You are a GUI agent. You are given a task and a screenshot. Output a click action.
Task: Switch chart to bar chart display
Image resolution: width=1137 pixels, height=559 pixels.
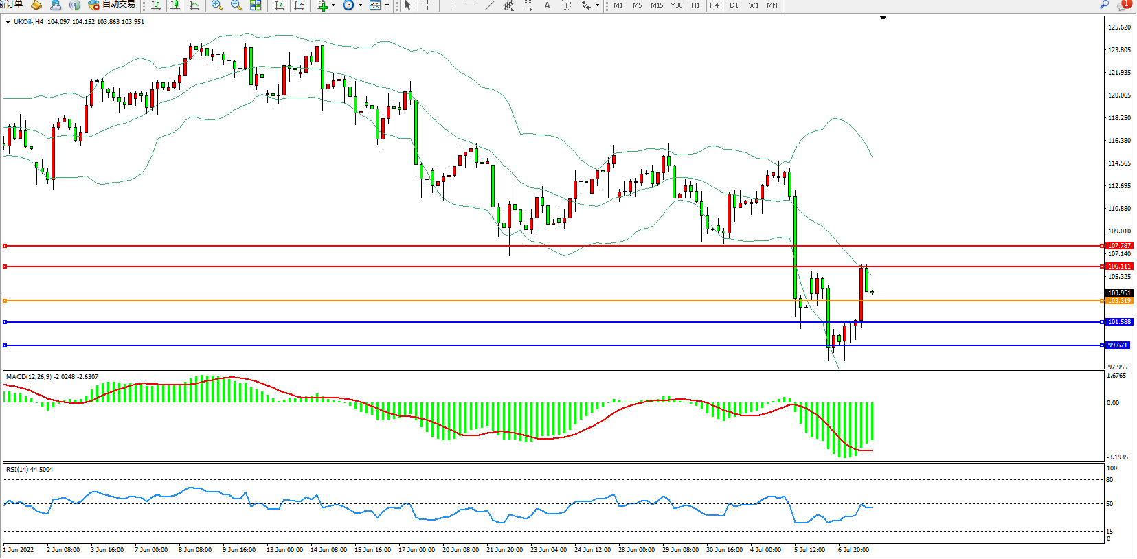pyautogui.click(x=156, y=5)
